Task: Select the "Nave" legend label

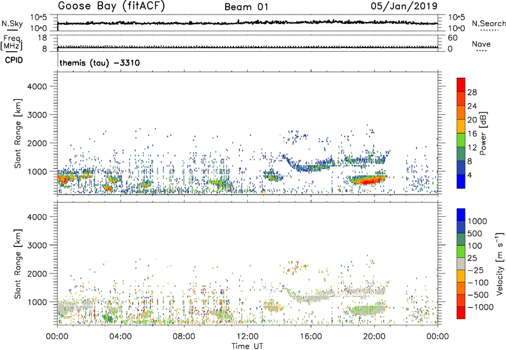Action: [481, 44]
